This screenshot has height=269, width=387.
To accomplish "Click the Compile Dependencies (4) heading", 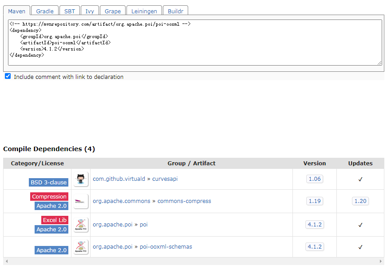I will click(49, 149).
